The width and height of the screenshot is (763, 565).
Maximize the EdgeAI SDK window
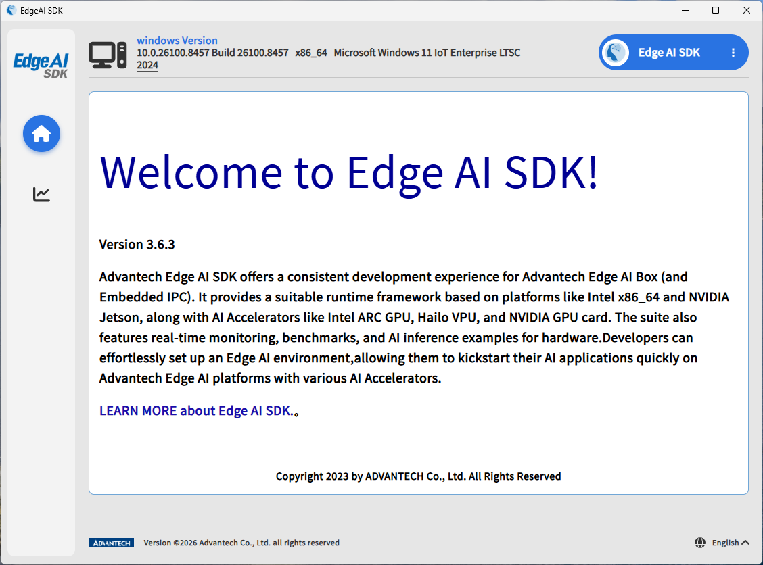(716, 10)
